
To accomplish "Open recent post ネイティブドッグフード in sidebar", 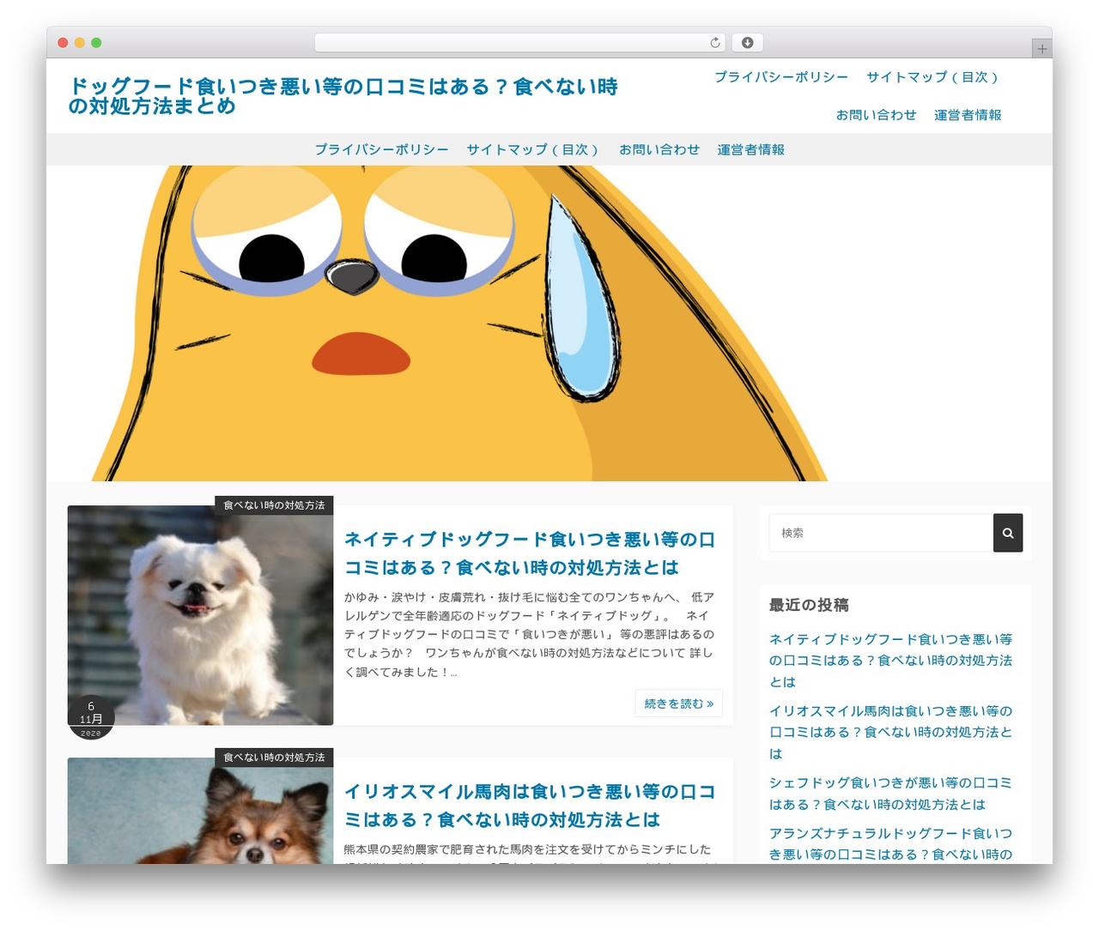I will (891, 661).
